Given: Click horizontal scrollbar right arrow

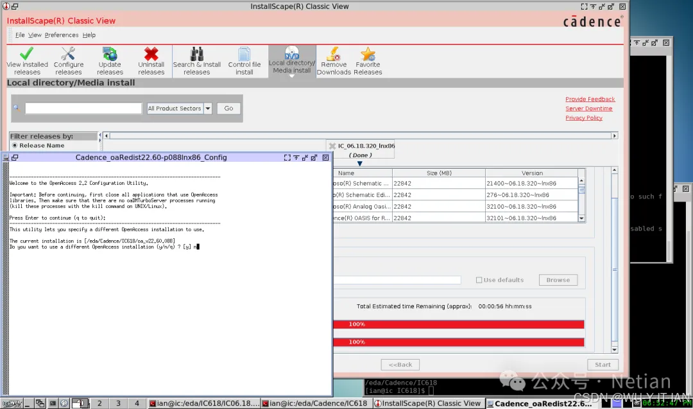Looking at the screenshot, I should coord(614,135).
